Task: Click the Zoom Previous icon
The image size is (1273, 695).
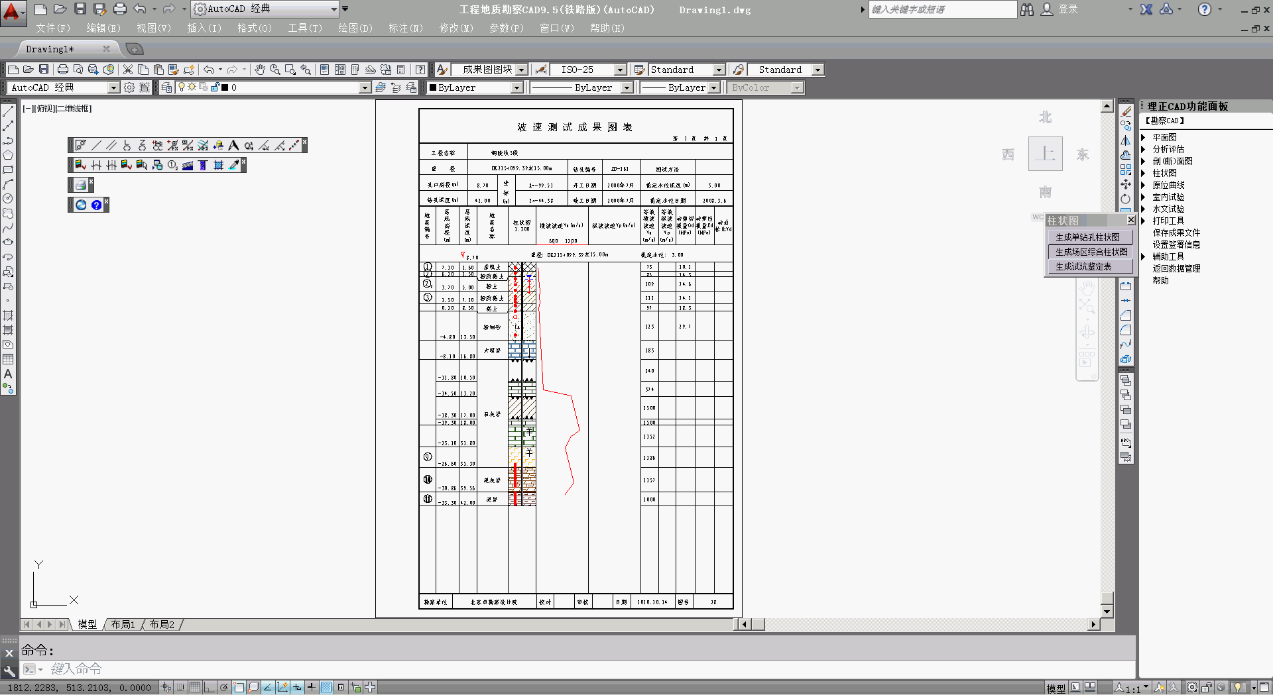Action: tap(306, 70)
